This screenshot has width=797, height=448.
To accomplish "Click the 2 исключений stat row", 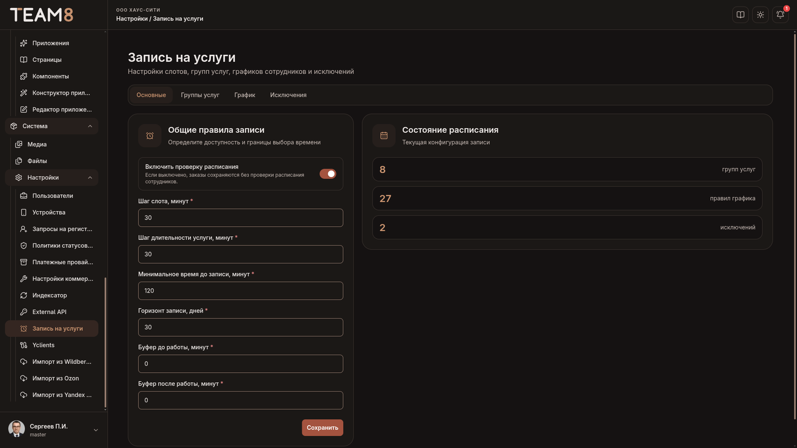I will tap(567, 227).
